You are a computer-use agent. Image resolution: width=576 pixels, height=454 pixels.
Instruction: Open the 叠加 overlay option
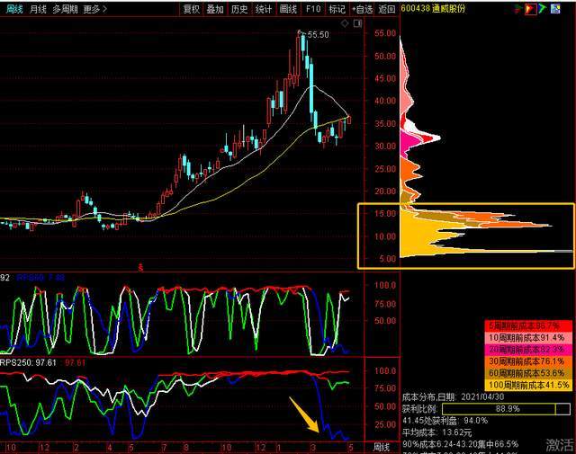(215, 9)
